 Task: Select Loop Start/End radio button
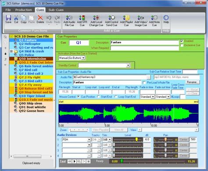[x=116, y=97]
